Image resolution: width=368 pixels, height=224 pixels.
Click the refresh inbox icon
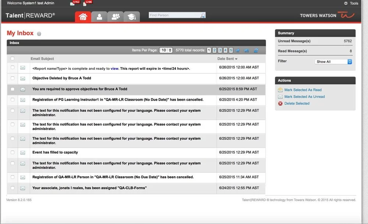click(x=256, y=50)
